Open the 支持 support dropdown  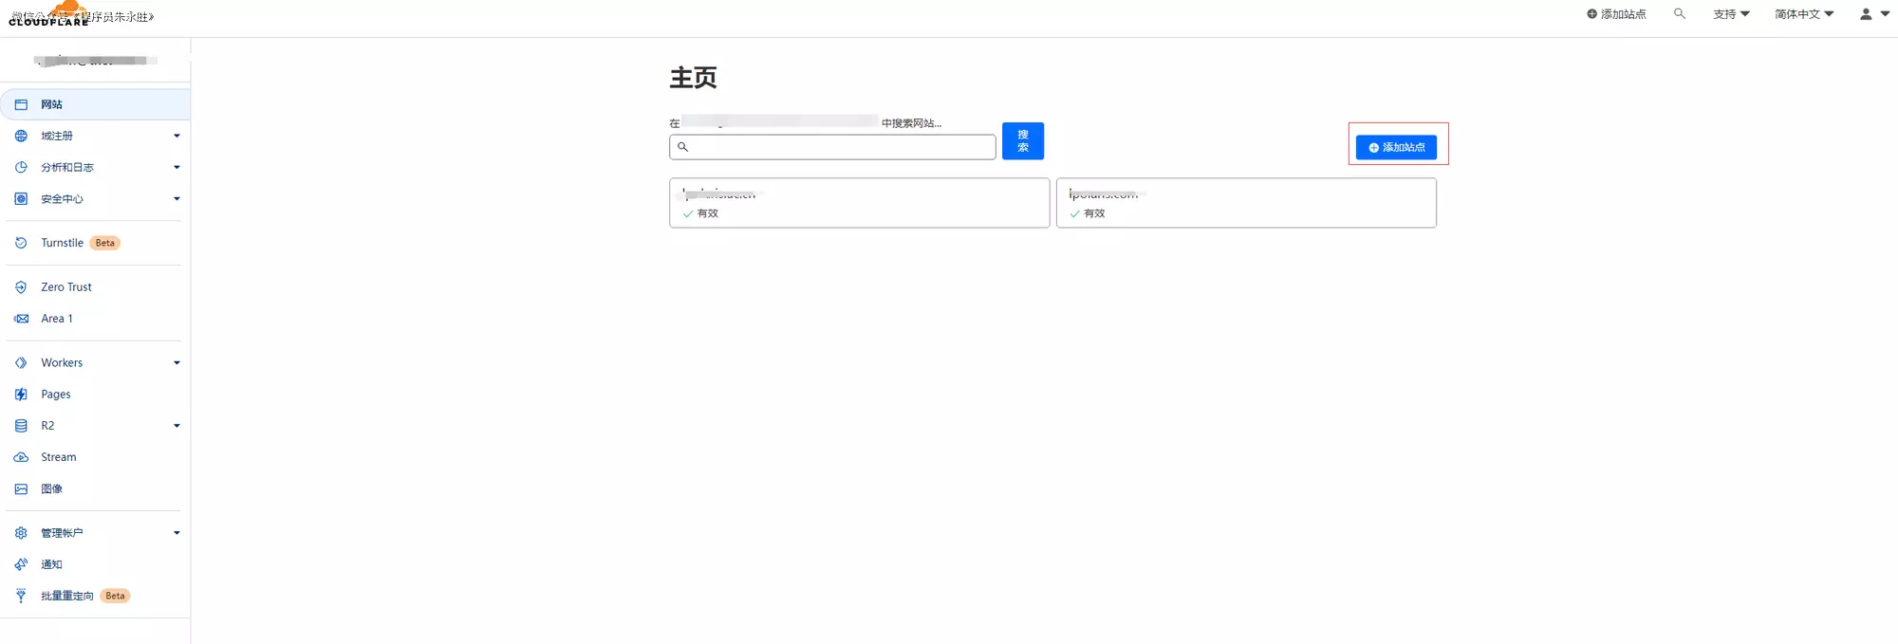1731,14
